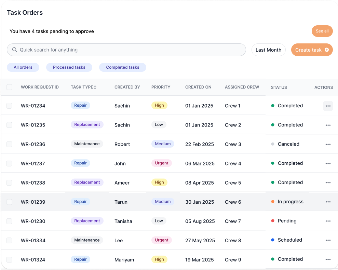Click the Pending status of WR-01230
This screenshot has height=270, width=338.
284,221
